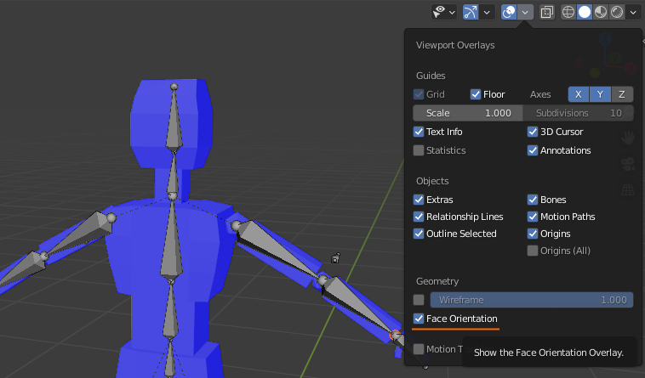645x378 pixels.
Task: Disable the Relationship Lines checkbox
Action: click(419, 217)
